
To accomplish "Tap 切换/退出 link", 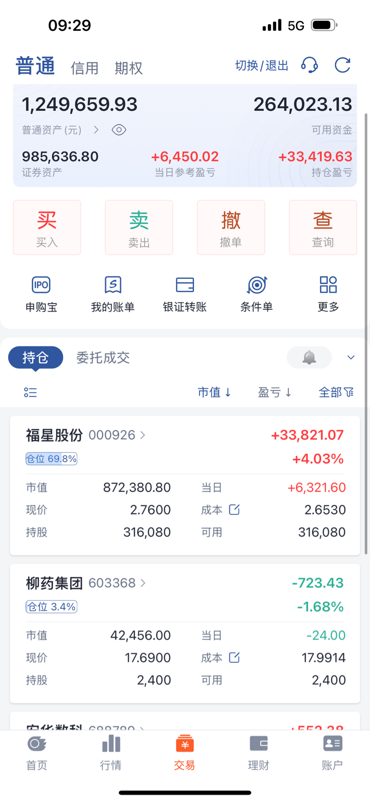I will pos(262,66).
